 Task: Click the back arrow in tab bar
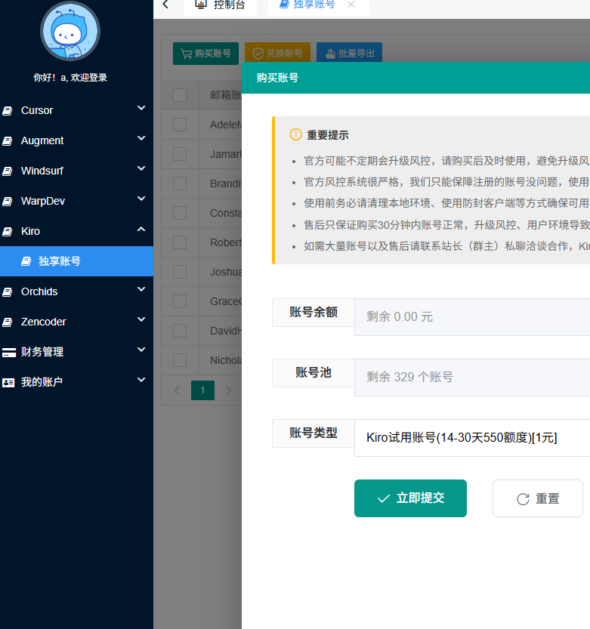165,5
